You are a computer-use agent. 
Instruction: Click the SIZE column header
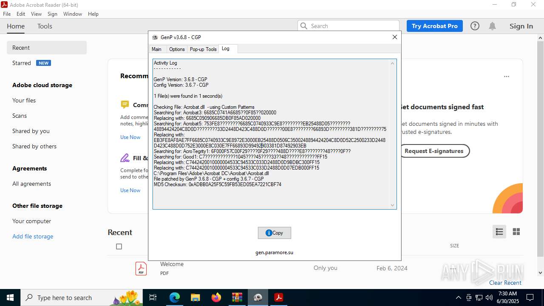[454, 246]
